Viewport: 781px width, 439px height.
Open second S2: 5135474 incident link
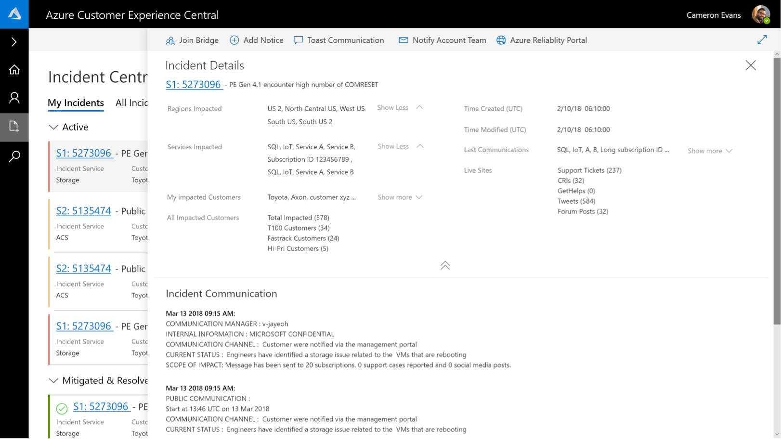tap(83, 269)
